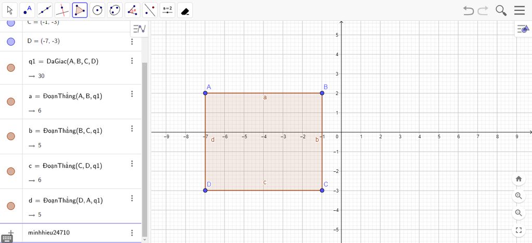Select the Line through two points tool
The height and width of the screenshot is (243, 532).
click(x=45, y=10)
